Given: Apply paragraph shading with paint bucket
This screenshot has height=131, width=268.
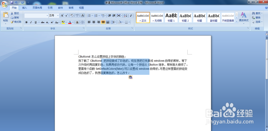Looking at the screenshot, I should click(x=120, y=22).
